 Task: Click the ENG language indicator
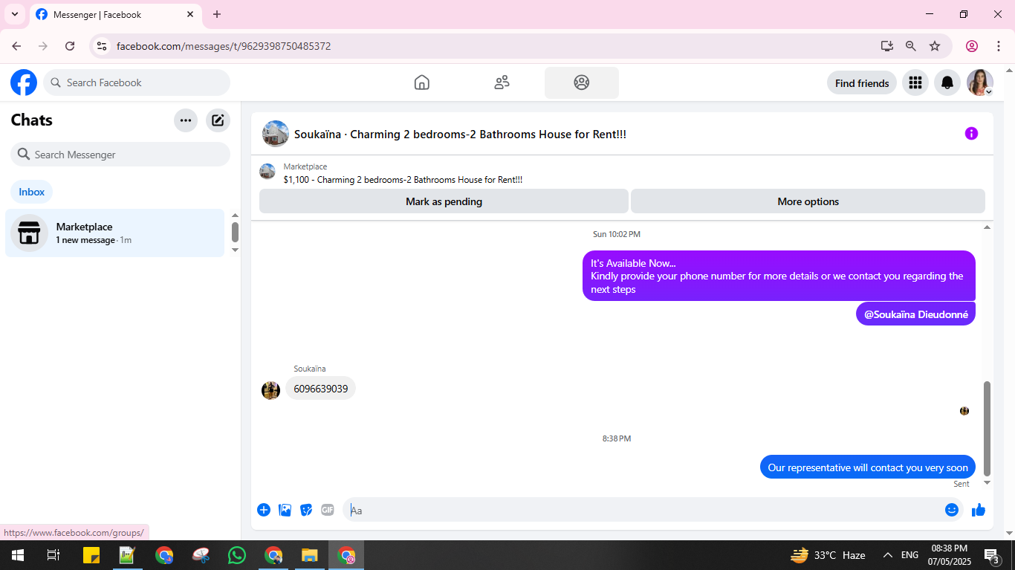click(x=909, y=555)
